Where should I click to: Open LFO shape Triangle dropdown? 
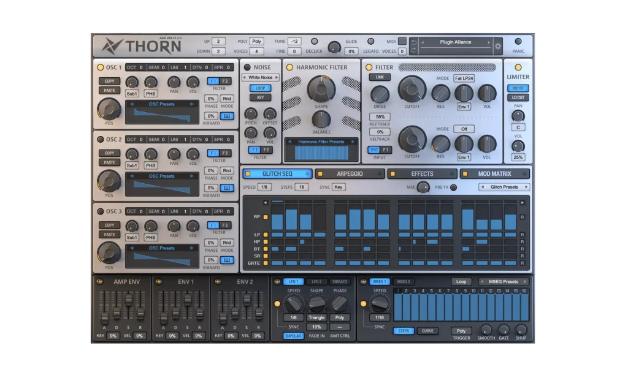(x=316, y=317)
